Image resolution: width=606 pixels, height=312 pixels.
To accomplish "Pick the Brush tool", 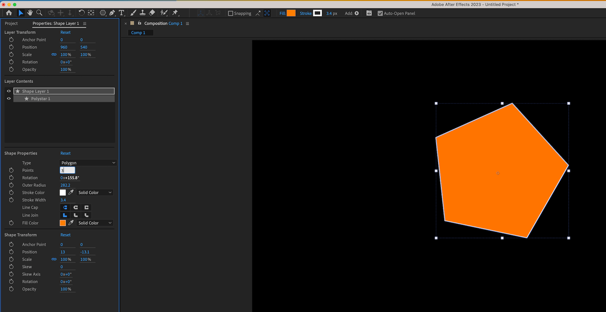I will 133,13.
